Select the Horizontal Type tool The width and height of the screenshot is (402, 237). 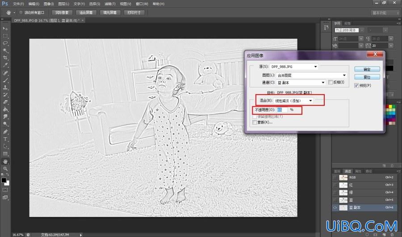tap(5, 139)
